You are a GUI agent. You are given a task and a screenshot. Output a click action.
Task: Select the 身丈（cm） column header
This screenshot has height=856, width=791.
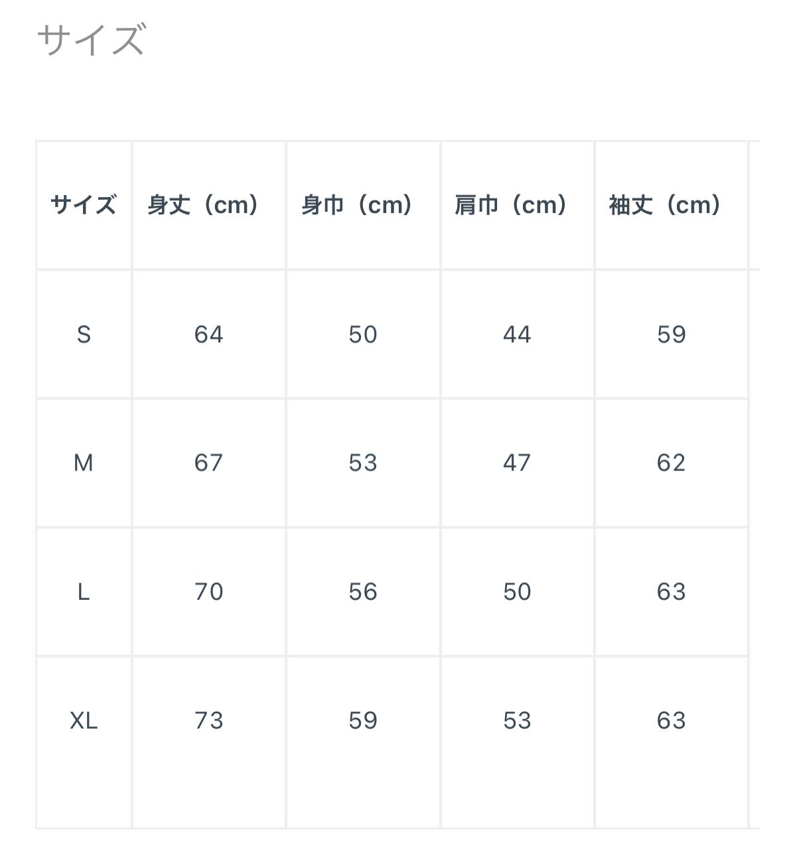coord(203,205)
